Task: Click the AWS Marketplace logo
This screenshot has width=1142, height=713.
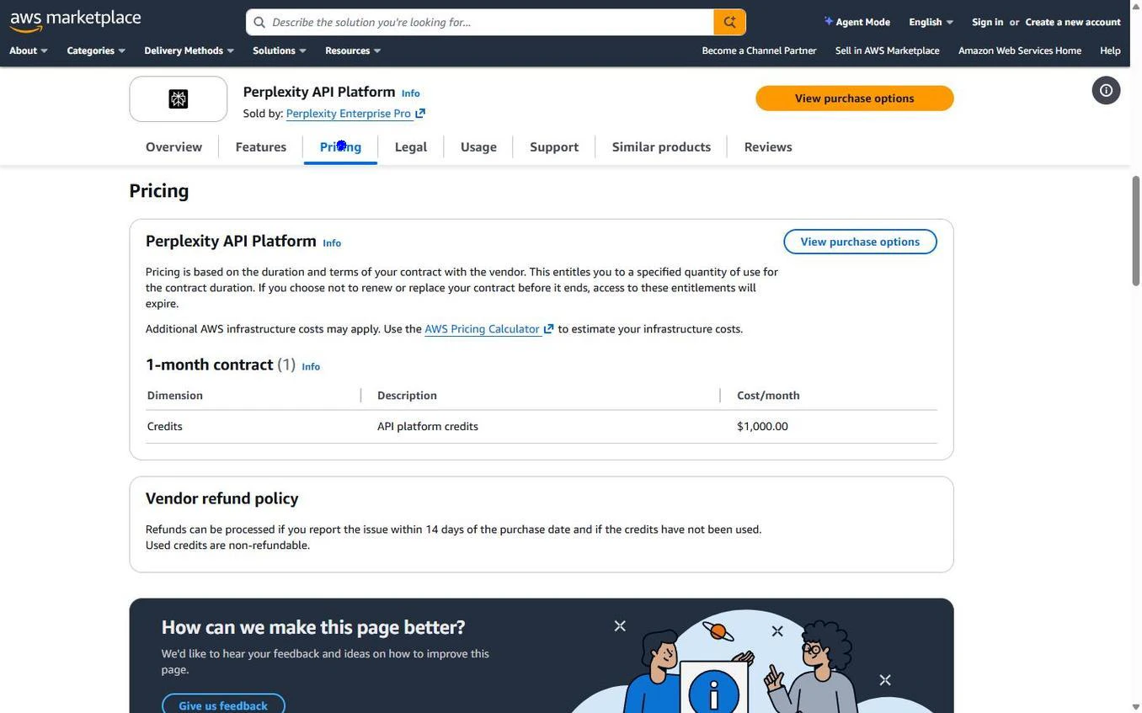Action: pos(74,18)
